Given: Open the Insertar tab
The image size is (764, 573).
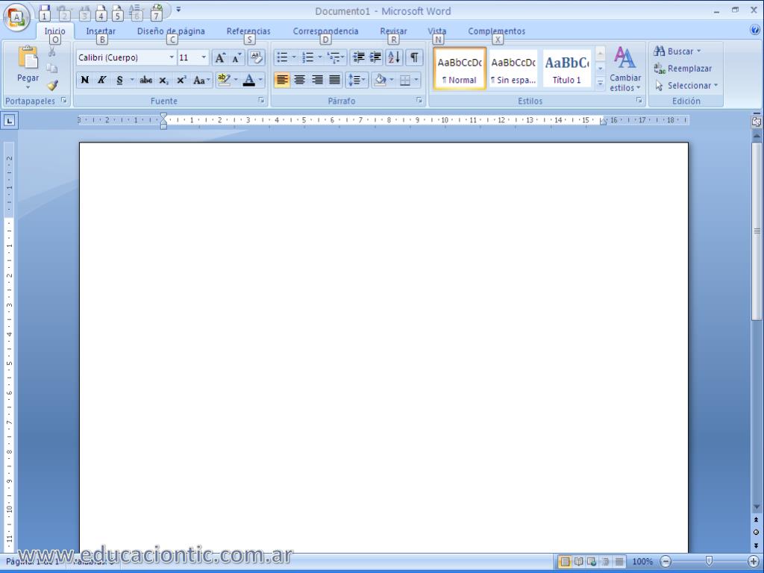Looking at the screenshot, I should pos(101,31).
